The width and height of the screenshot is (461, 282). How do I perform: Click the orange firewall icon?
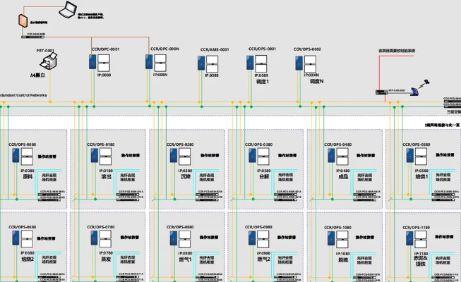coord(23,20)
